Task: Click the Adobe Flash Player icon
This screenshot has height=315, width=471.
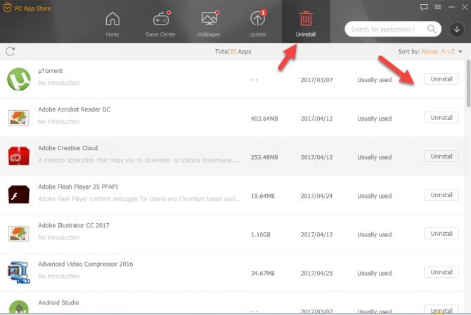Action: pos(18,194)
